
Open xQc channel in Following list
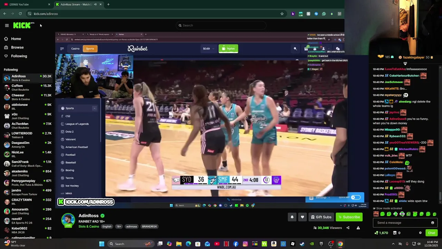click(28, 116)
